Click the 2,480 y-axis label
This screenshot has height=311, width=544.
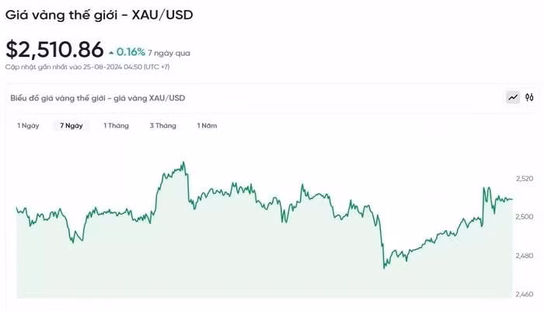pyautogui.click(x=525, y=256)
